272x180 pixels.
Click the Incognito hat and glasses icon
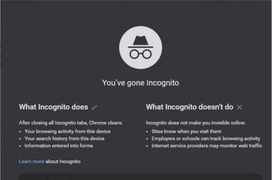141,48
